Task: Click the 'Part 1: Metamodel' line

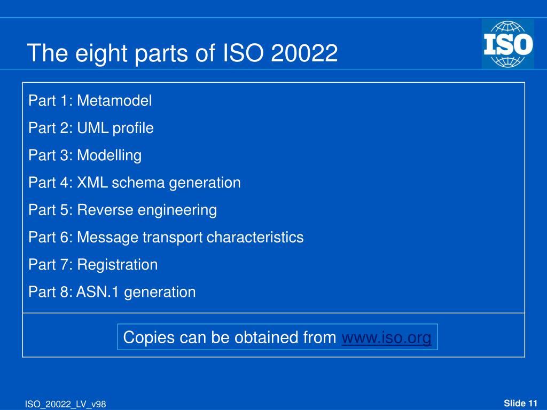Action: [90, 101]
